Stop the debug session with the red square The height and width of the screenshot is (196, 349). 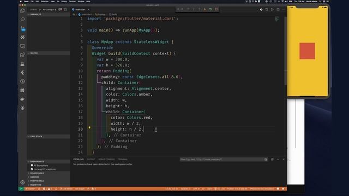click(x=216, y=9)
